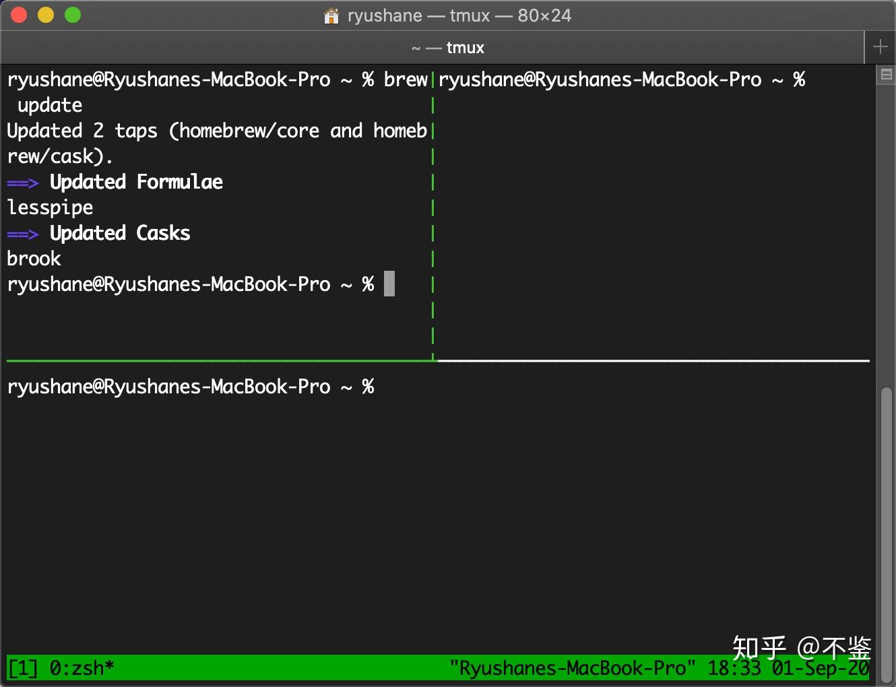The width and height of the screenshot is (896, 687).
Task: Click the split-pane icon at the right edge
Action: [887, 75]
